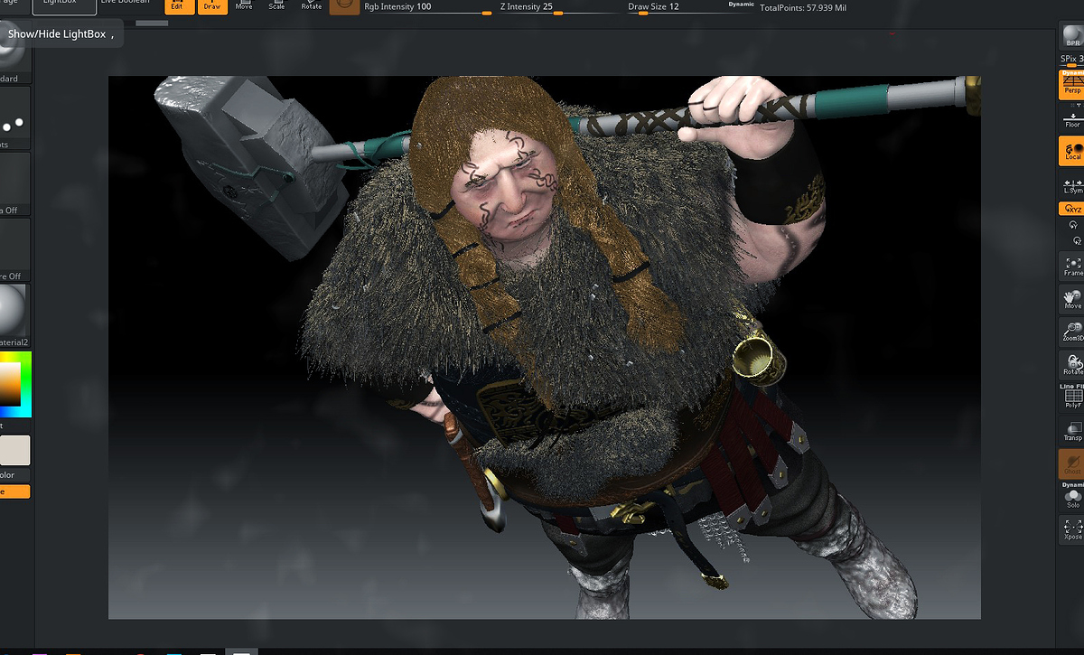The width and height of the screenshot is (1084, 655).
Task: Toggle Persp perspective view
Action: click(x=1072, y=84)
